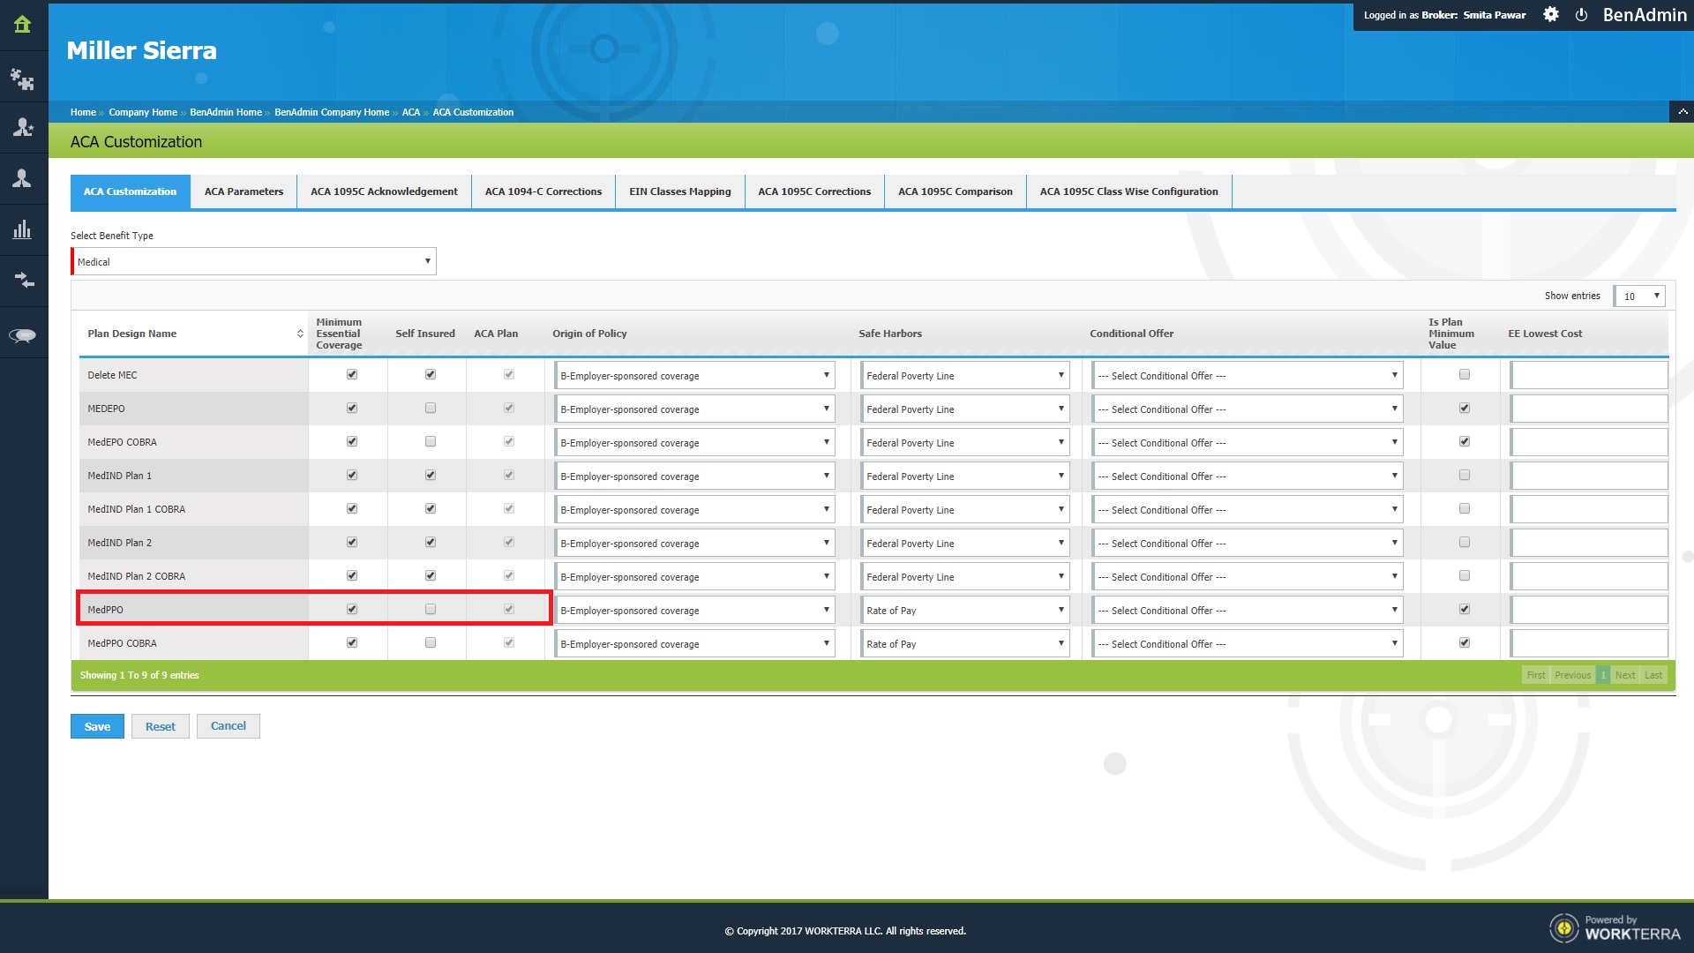
Task: Click EE Lowest Cost field for MedIND Plan 1
Action: 1589,476
